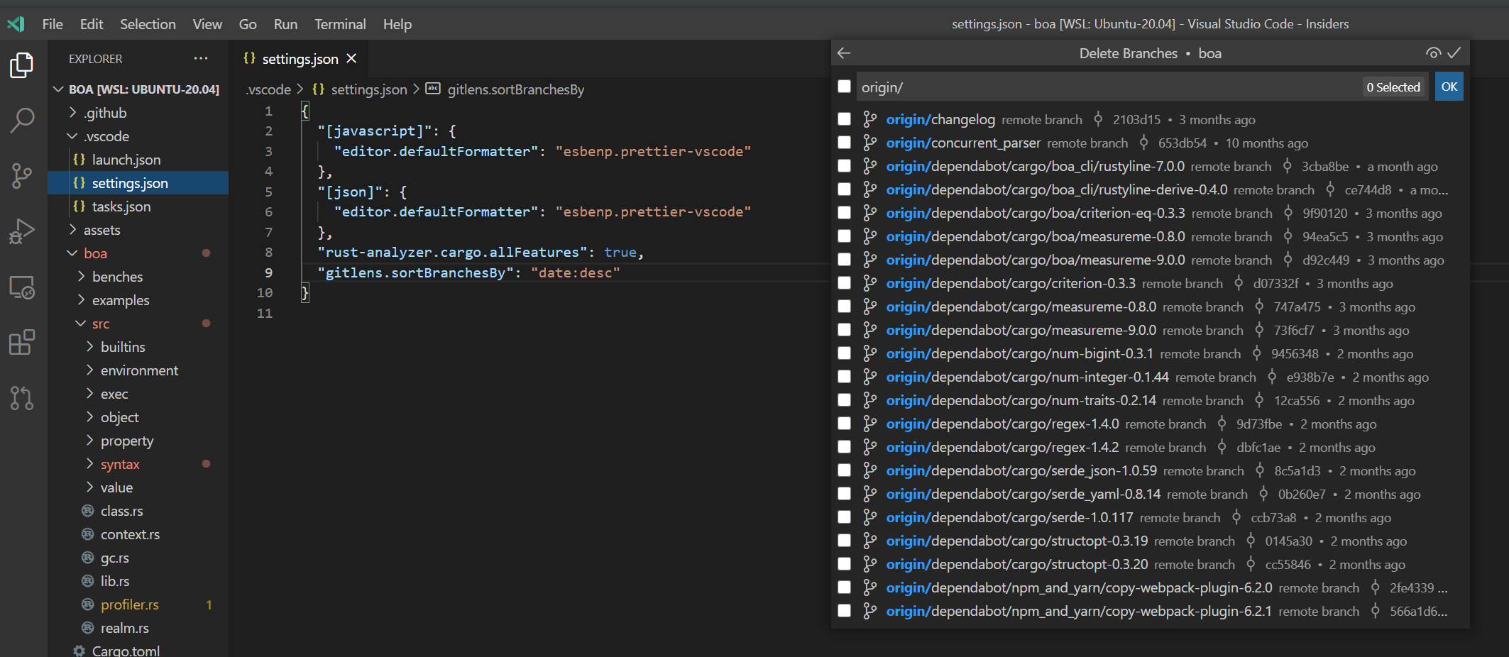Open the Terminal menu
The width and height of the screenshot is (1509, 657).
[340, 23]
